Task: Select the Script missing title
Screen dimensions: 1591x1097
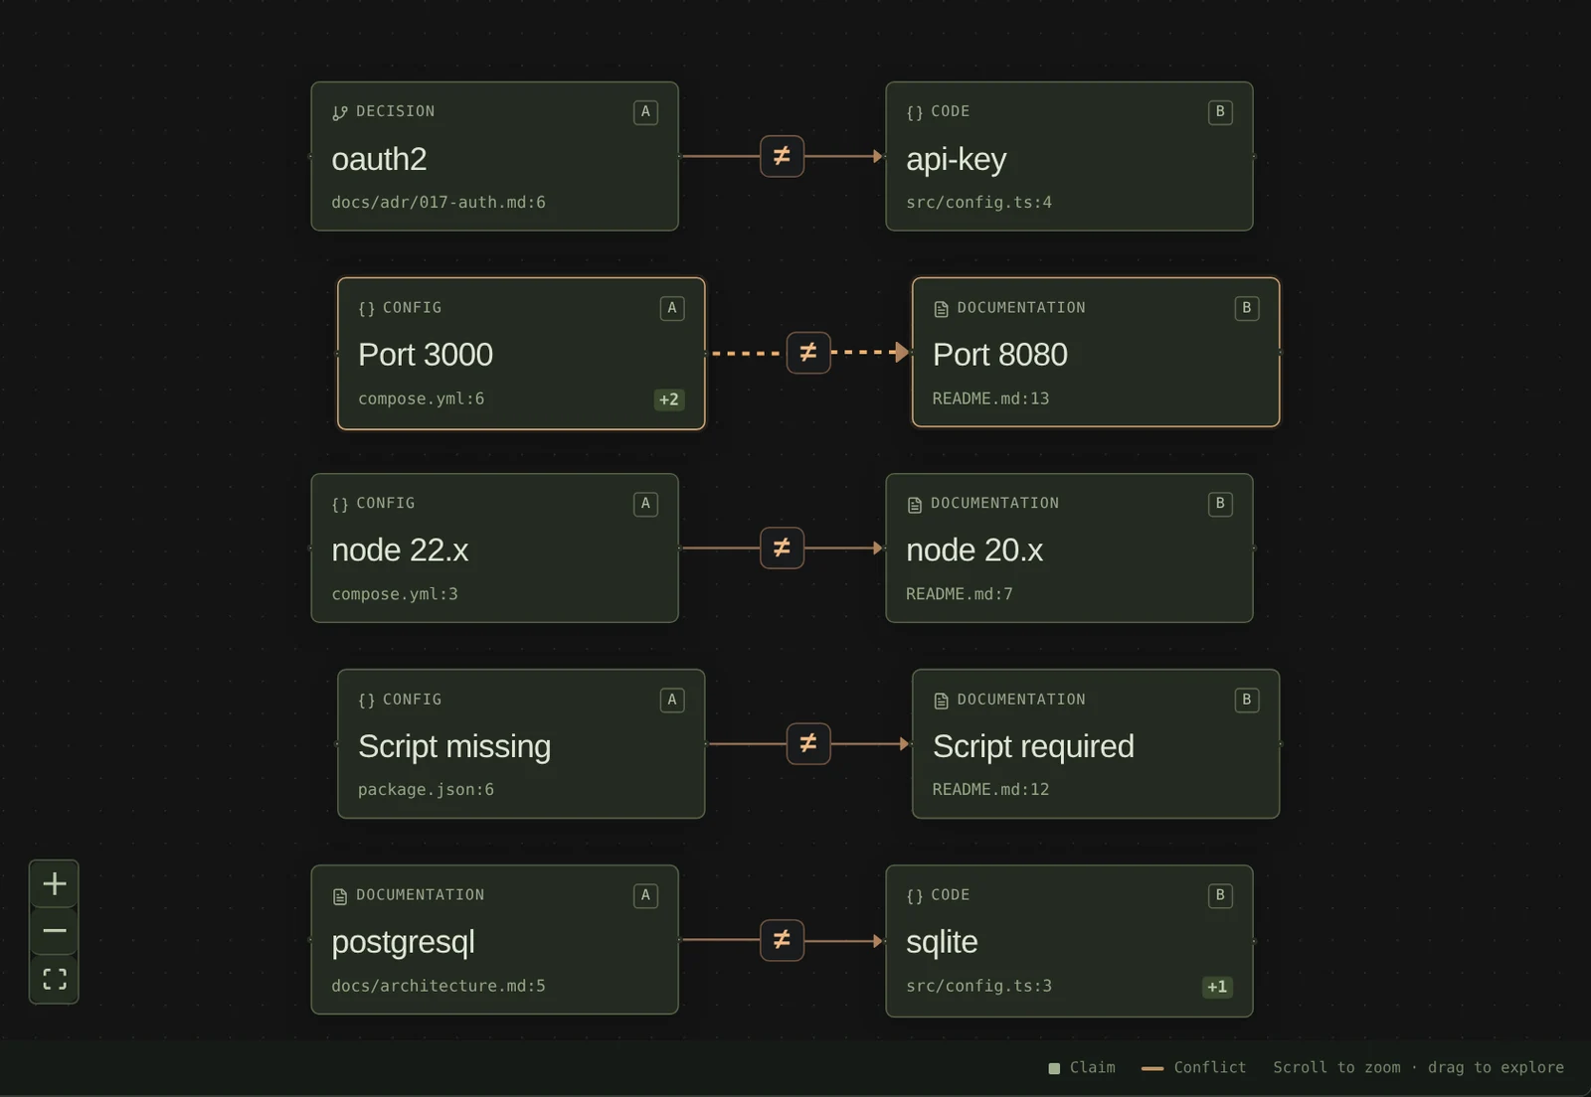Action: point(454,746)
